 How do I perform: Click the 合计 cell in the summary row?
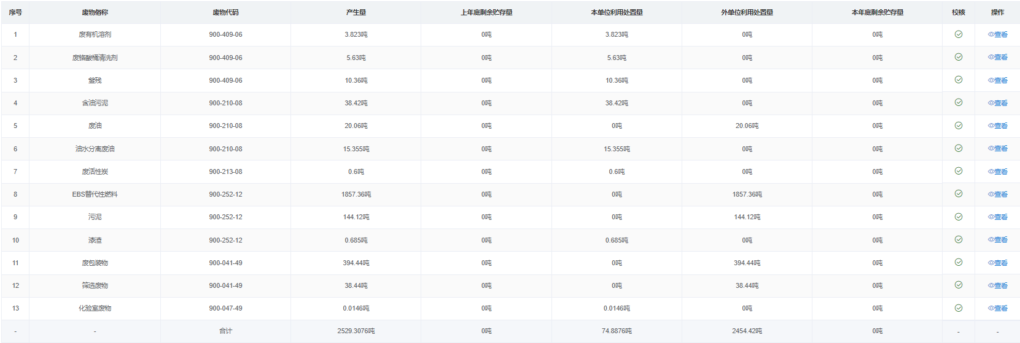pyautogui.click(x=225, y=331)
